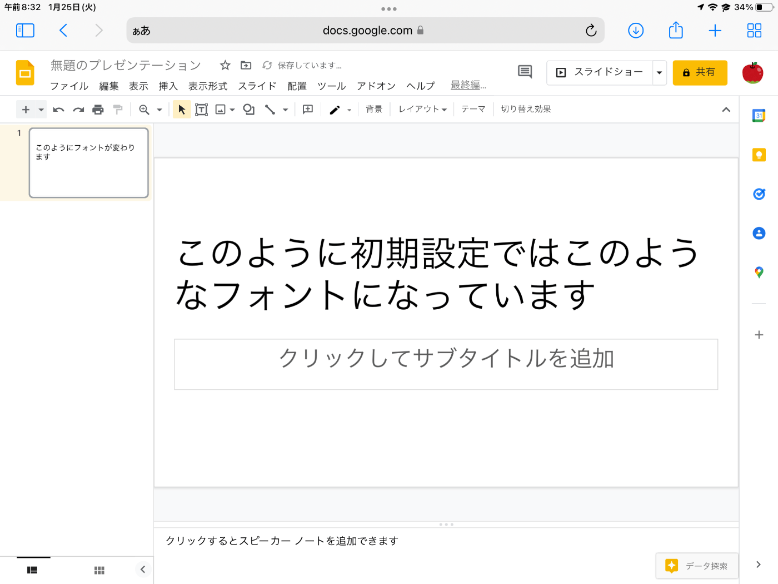Click the 背景 button

point(374,109)
